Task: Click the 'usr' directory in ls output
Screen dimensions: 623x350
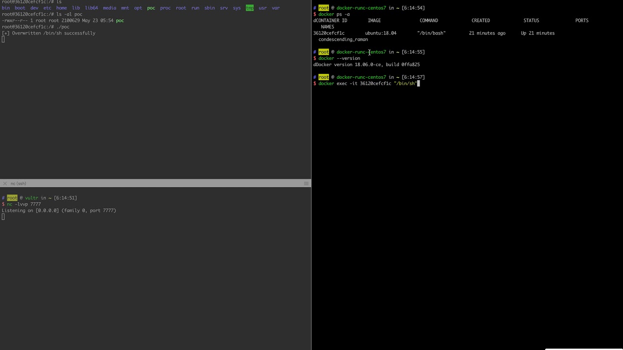Action: click(263, 8)
